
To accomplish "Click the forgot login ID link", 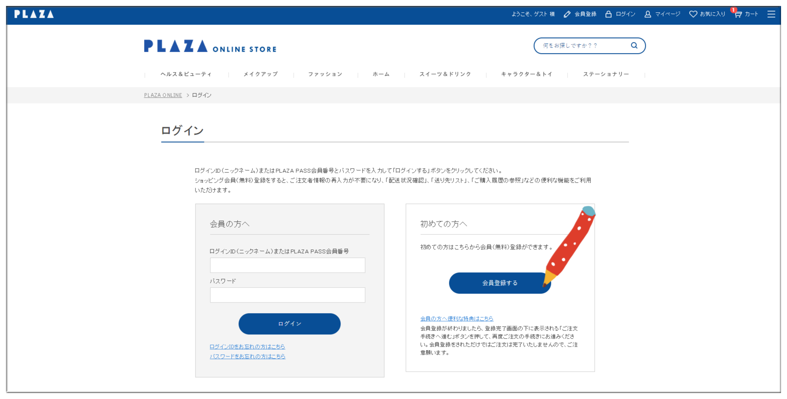I will (x=247, y=347).
